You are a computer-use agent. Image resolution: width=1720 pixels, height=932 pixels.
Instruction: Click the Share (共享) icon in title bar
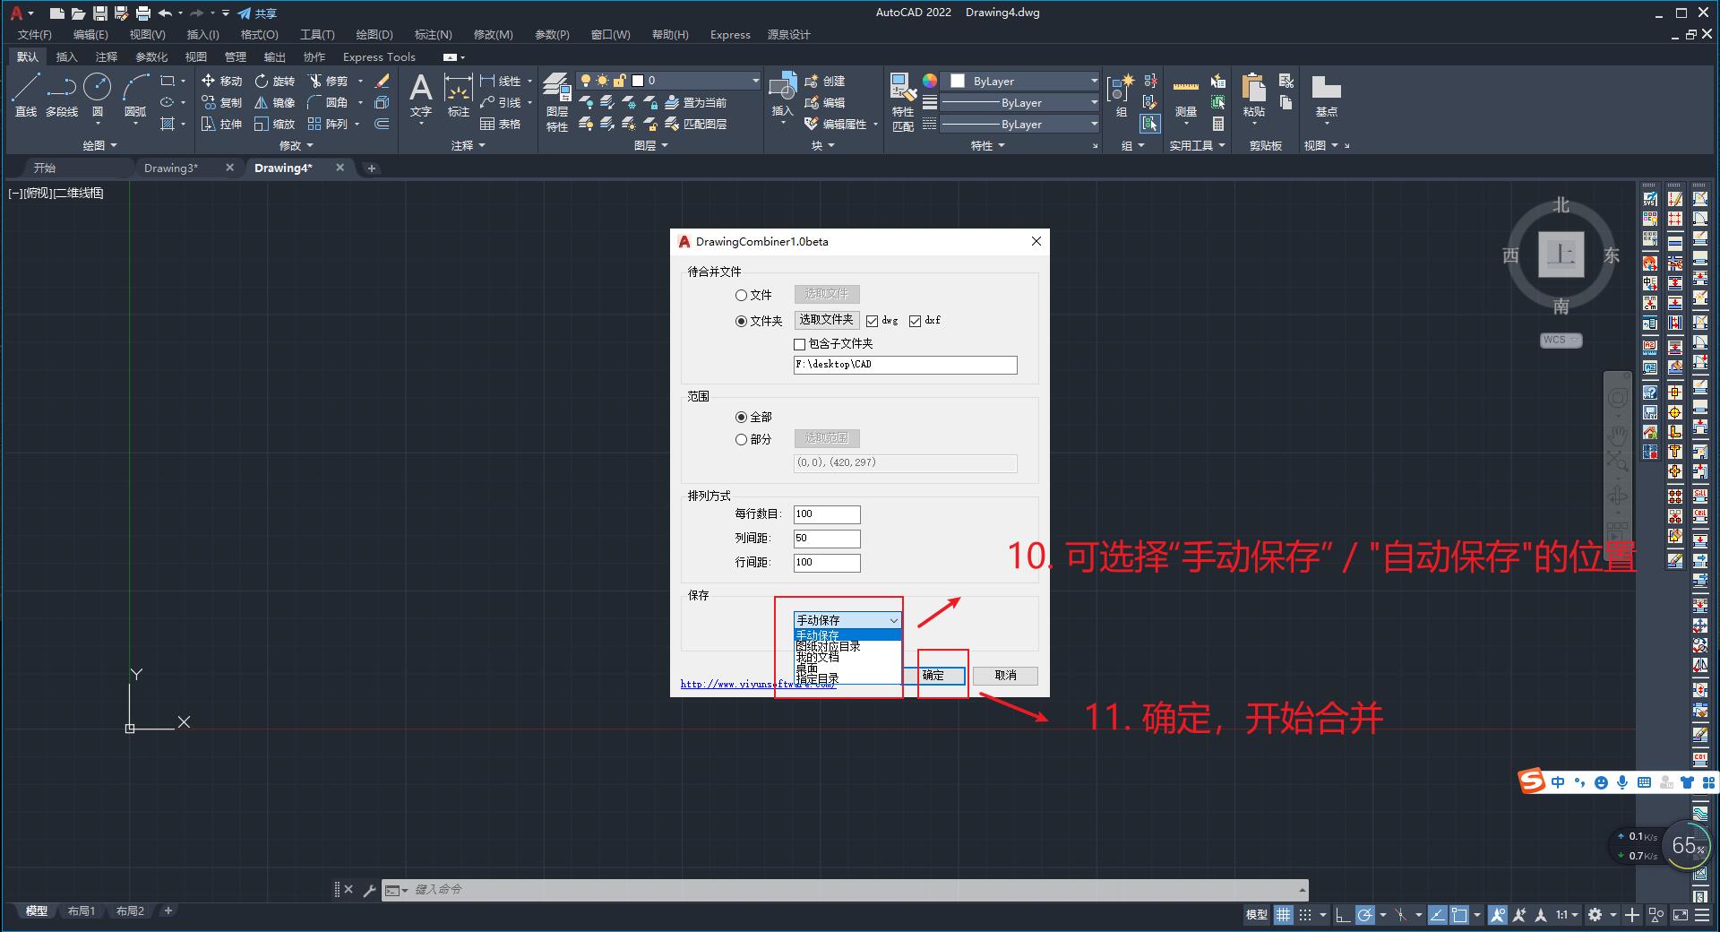pos(257,13)
